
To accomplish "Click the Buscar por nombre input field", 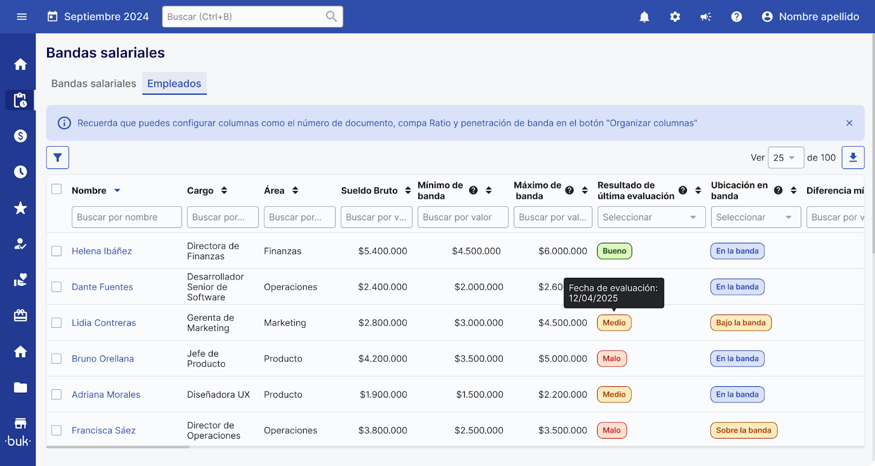I will coord(126,217).
